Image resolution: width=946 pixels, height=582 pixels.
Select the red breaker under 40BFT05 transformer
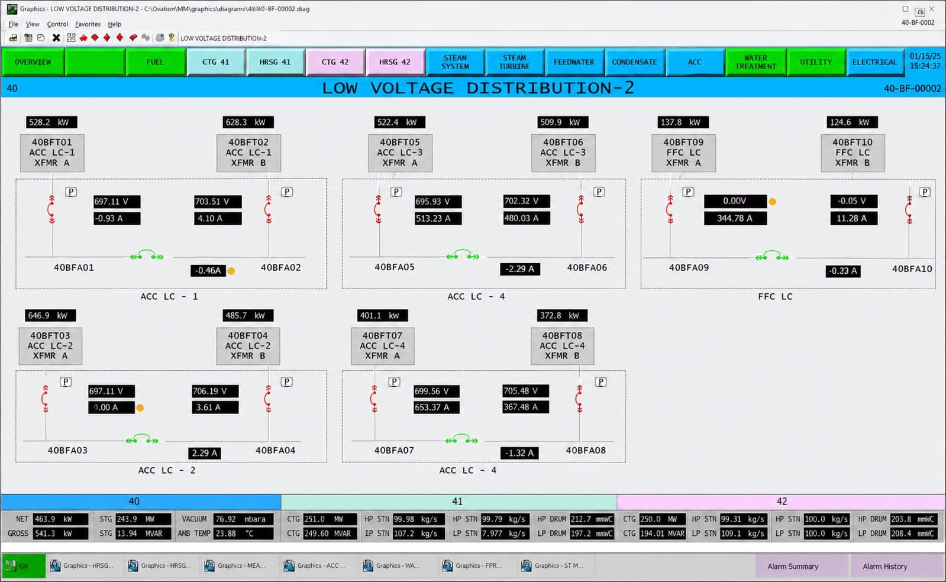click(378, 209)
